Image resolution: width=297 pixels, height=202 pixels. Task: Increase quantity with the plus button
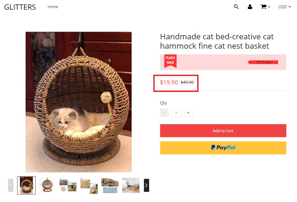click(188, 113)
